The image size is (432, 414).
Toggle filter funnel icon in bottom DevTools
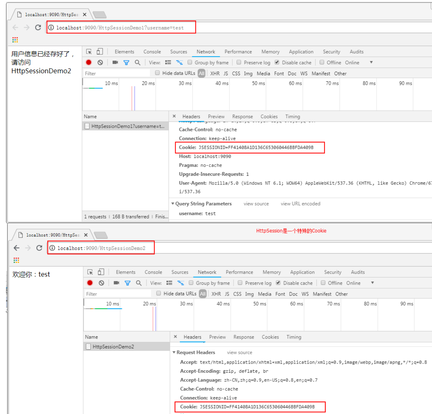tap(128, 283)
